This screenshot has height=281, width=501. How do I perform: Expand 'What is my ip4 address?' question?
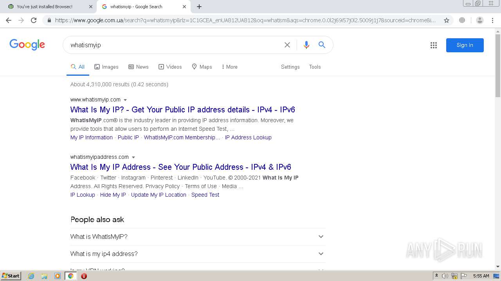(x=198, y=254)
